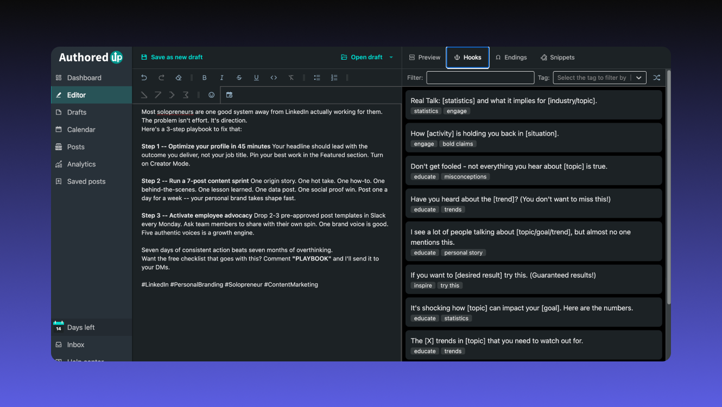The image size is (722, 407).
Task: Click the 'personal story' tag
Action: (x=463, y=252)
